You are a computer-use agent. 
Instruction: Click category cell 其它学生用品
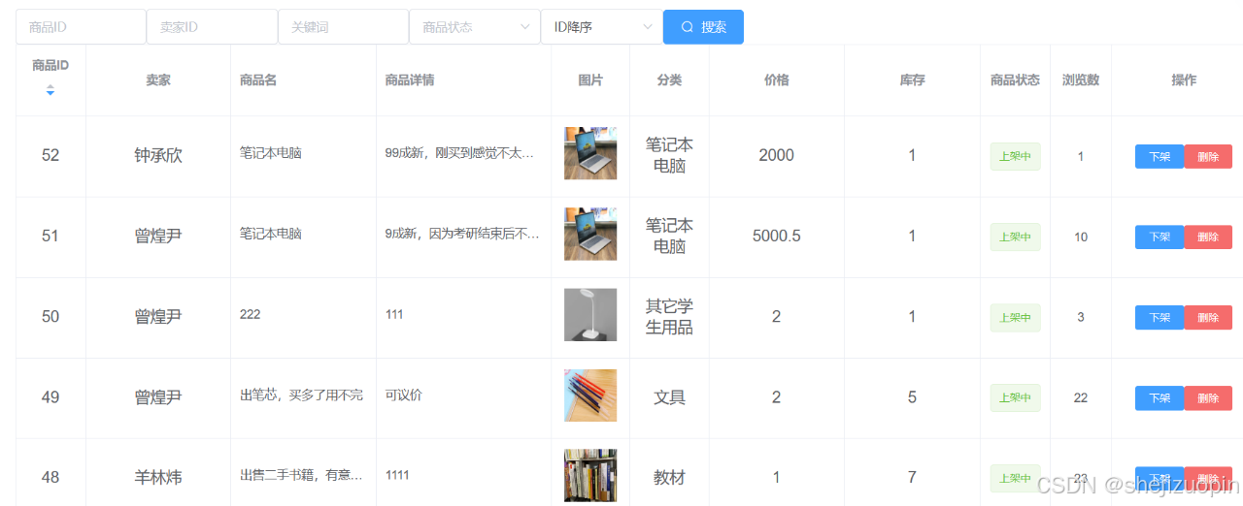670,317
